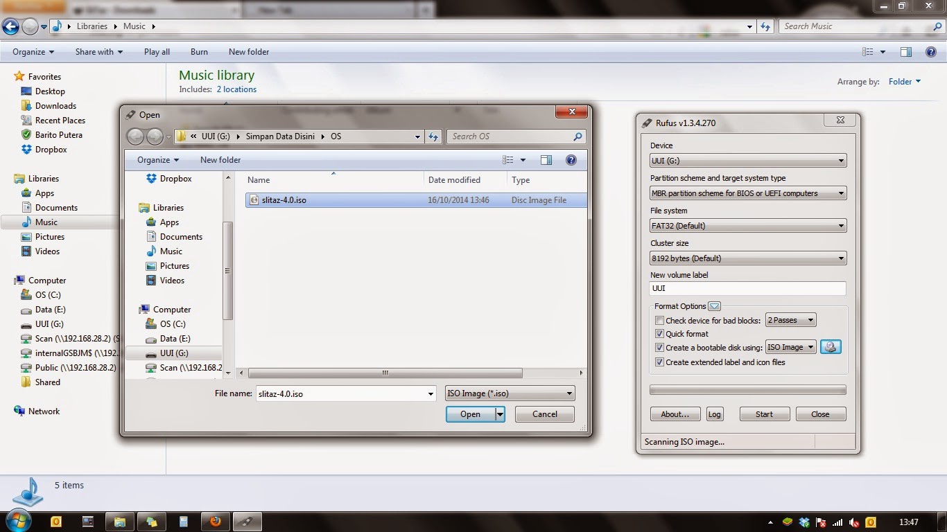Open the Arrange by Folder dropdown
Screen dimensions: 947x532
[x=905, y=82]
